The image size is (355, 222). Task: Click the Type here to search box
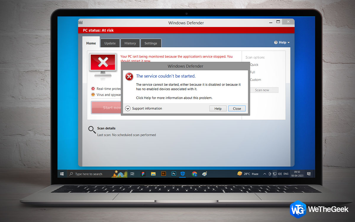(89, 174)
